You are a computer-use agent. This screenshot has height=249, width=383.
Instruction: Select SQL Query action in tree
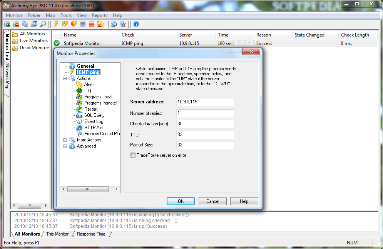[94, 115]
